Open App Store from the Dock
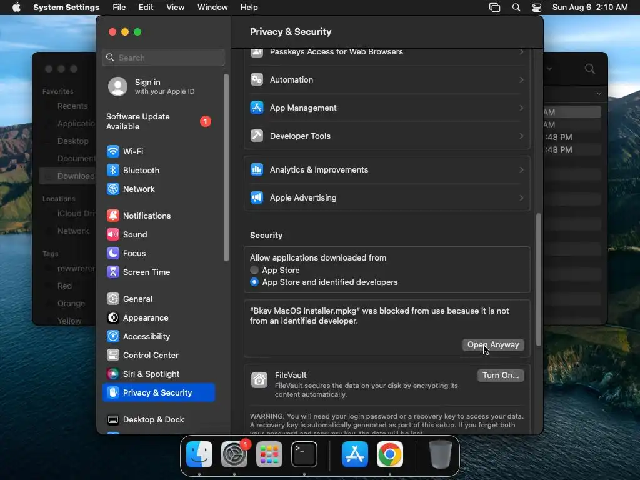This screenshot has height=480, width=640. (x=355, y=455)
